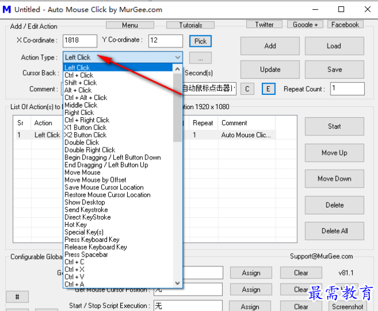This screenshot has height=311, width=378.
Task: Select Restore Mouse Cursor Location
Action: [118, 194]
